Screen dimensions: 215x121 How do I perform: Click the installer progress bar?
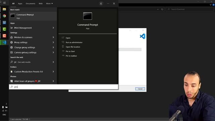click(x=130, y=49)
